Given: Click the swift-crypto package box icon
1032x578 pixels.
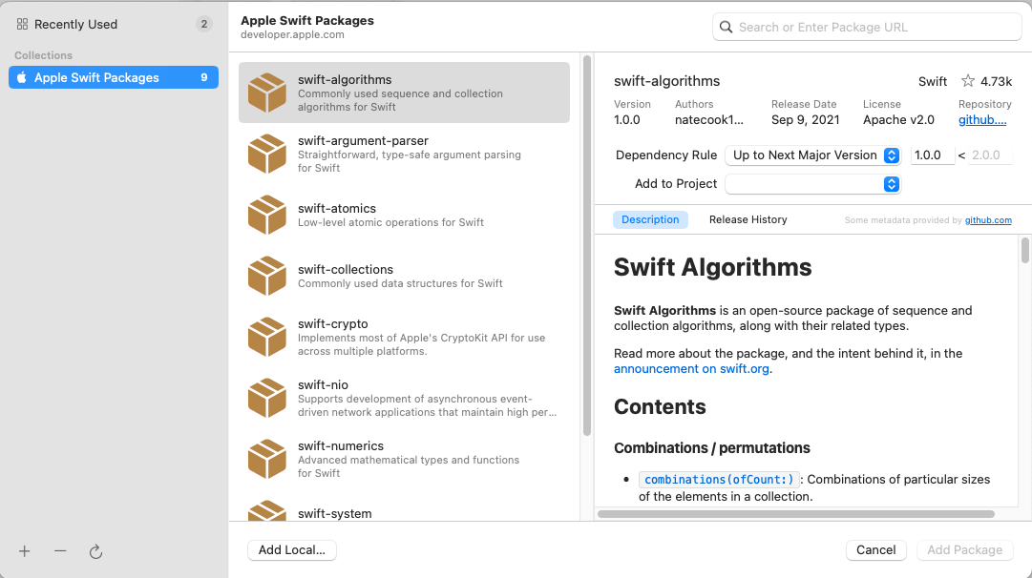Looking at the screenshot, I should pos(267,337).
